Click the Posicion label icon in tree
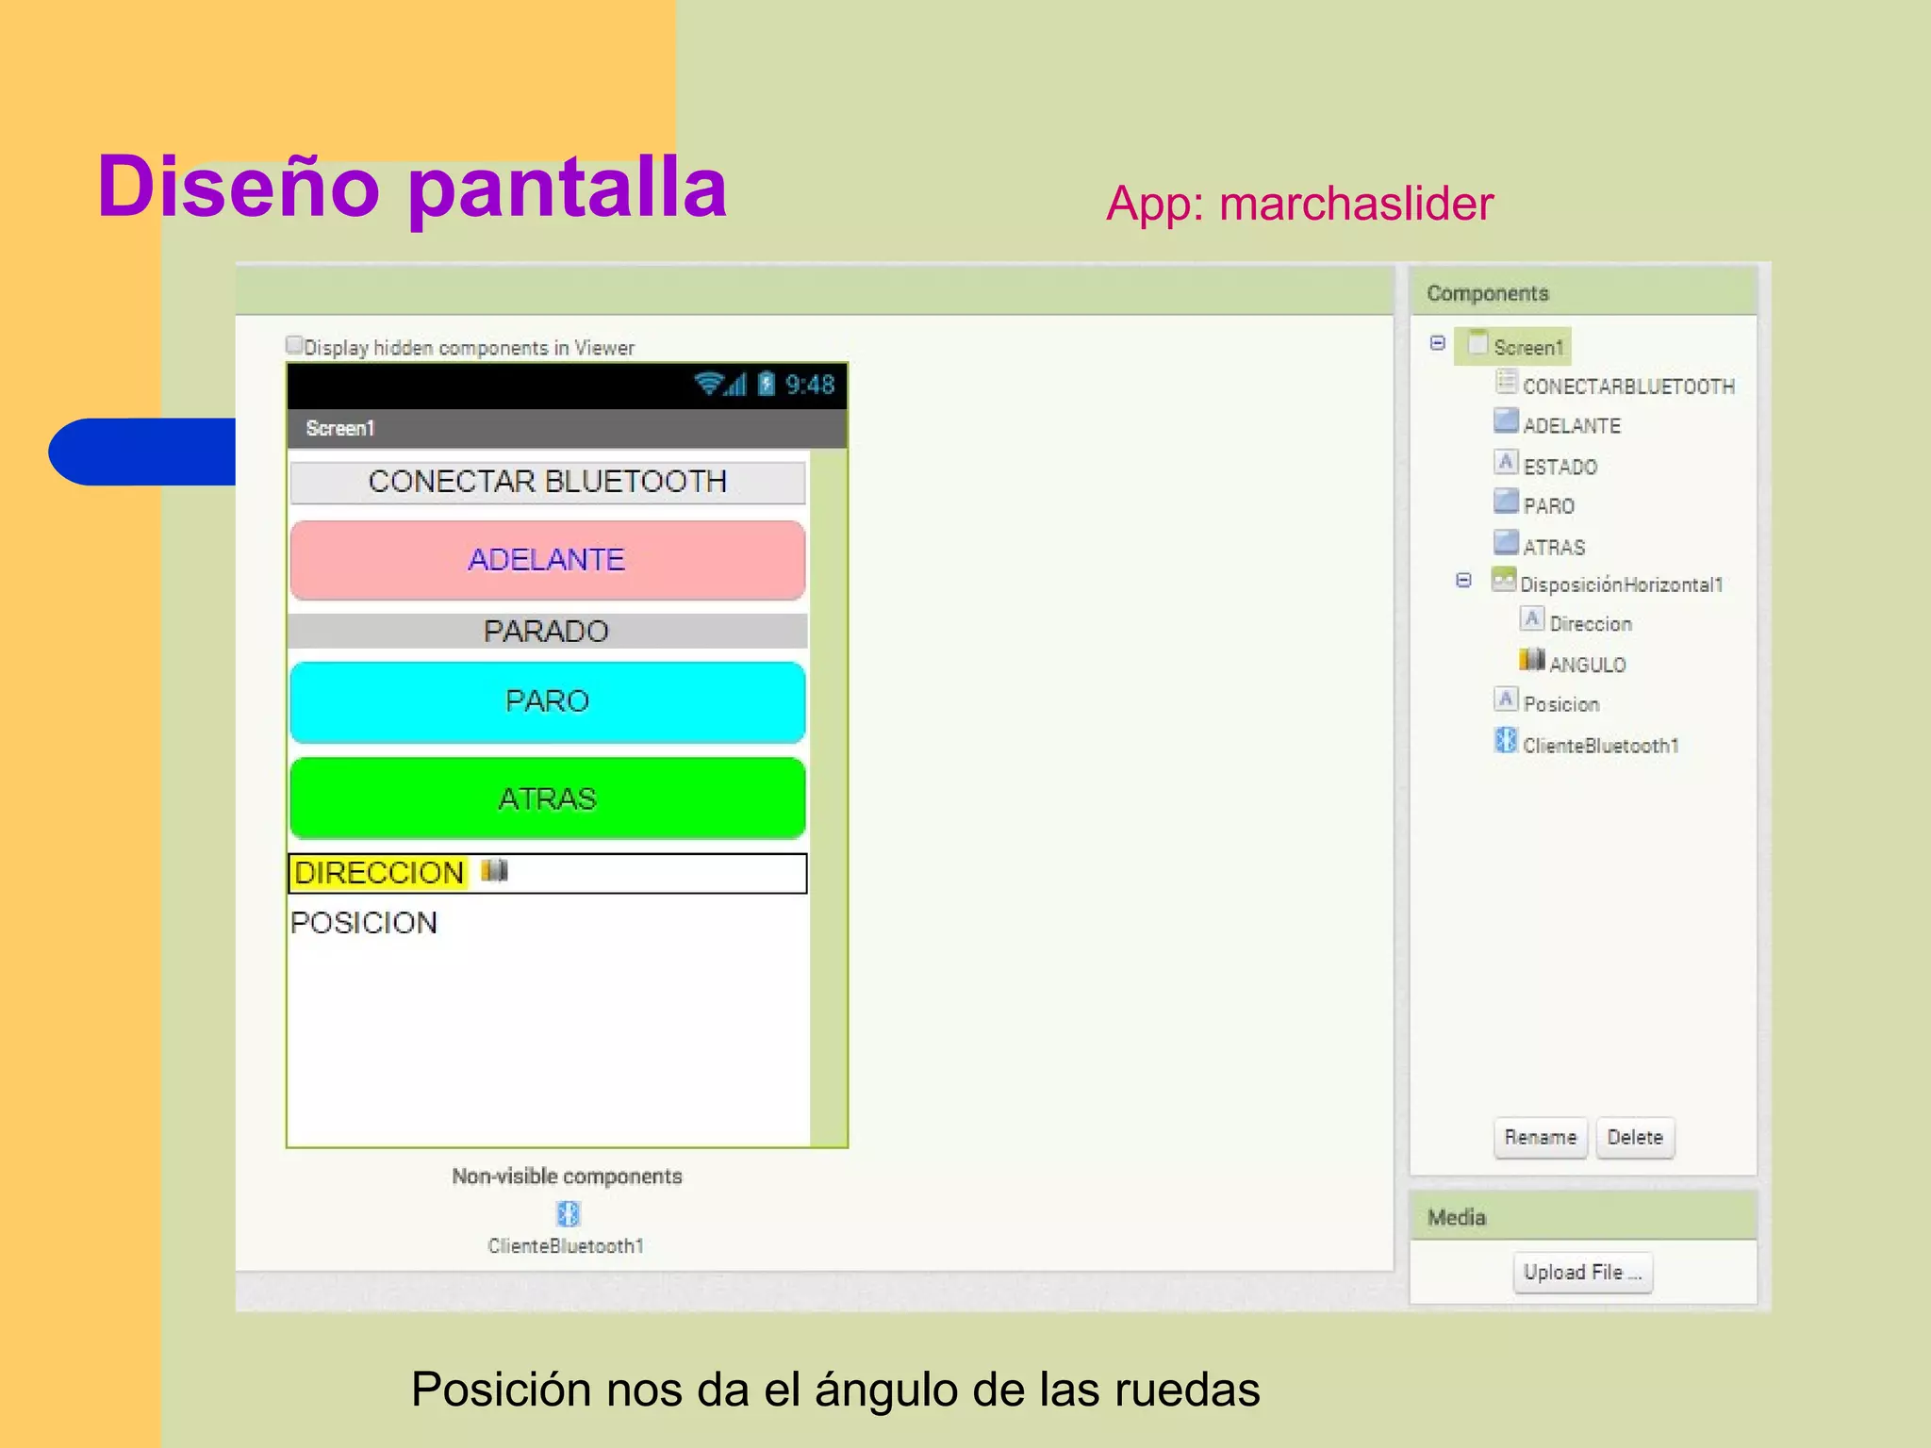This screenshot has width=1931, height=1448. point(1507,699)
